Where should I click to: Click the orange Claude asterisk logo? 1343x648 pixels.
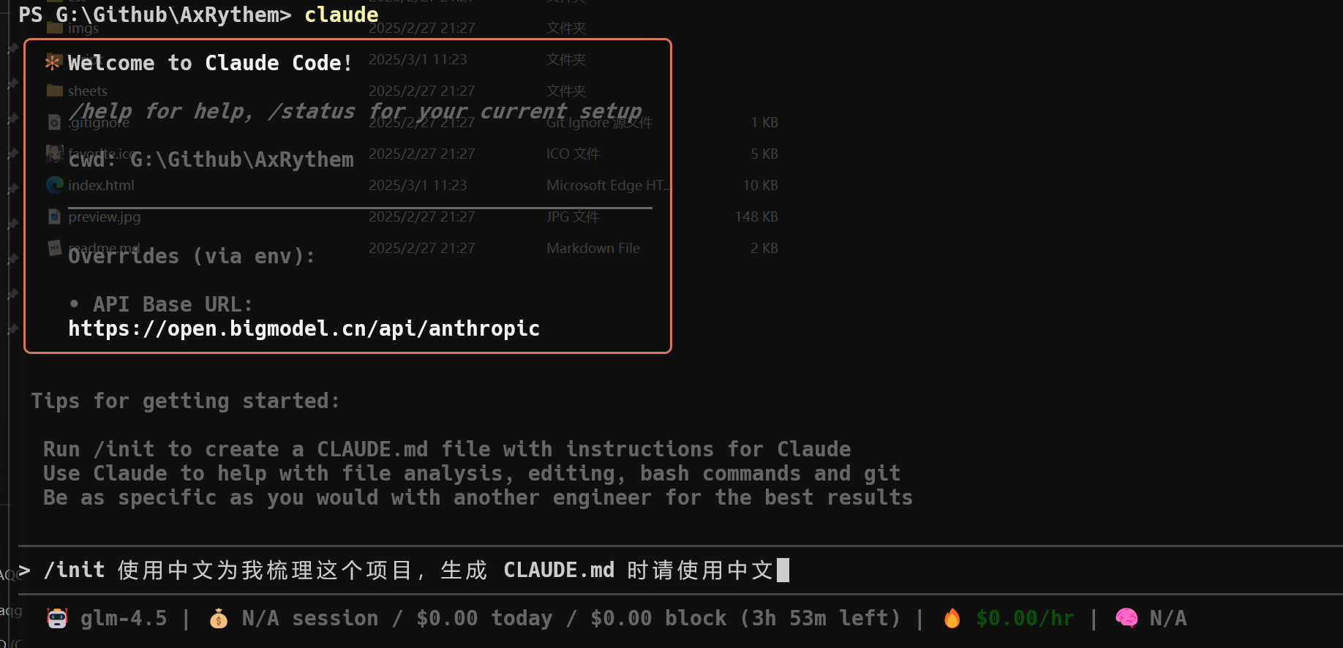pos(53,62)
